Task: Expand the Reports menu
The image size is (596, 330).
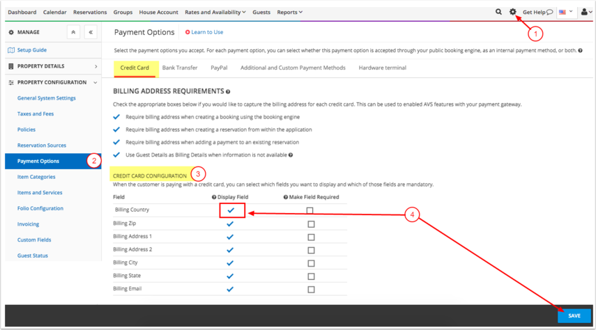Action: click(x=289, y=12)
